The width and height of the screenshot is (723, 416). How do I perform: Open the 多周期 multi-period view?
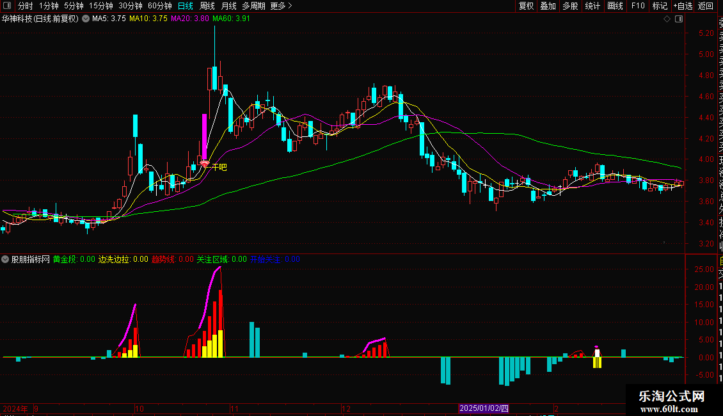[x=253, y=6]
